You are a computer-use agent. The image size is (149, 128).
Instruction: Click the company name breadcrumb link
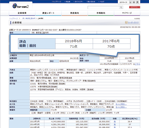point(29,18)
